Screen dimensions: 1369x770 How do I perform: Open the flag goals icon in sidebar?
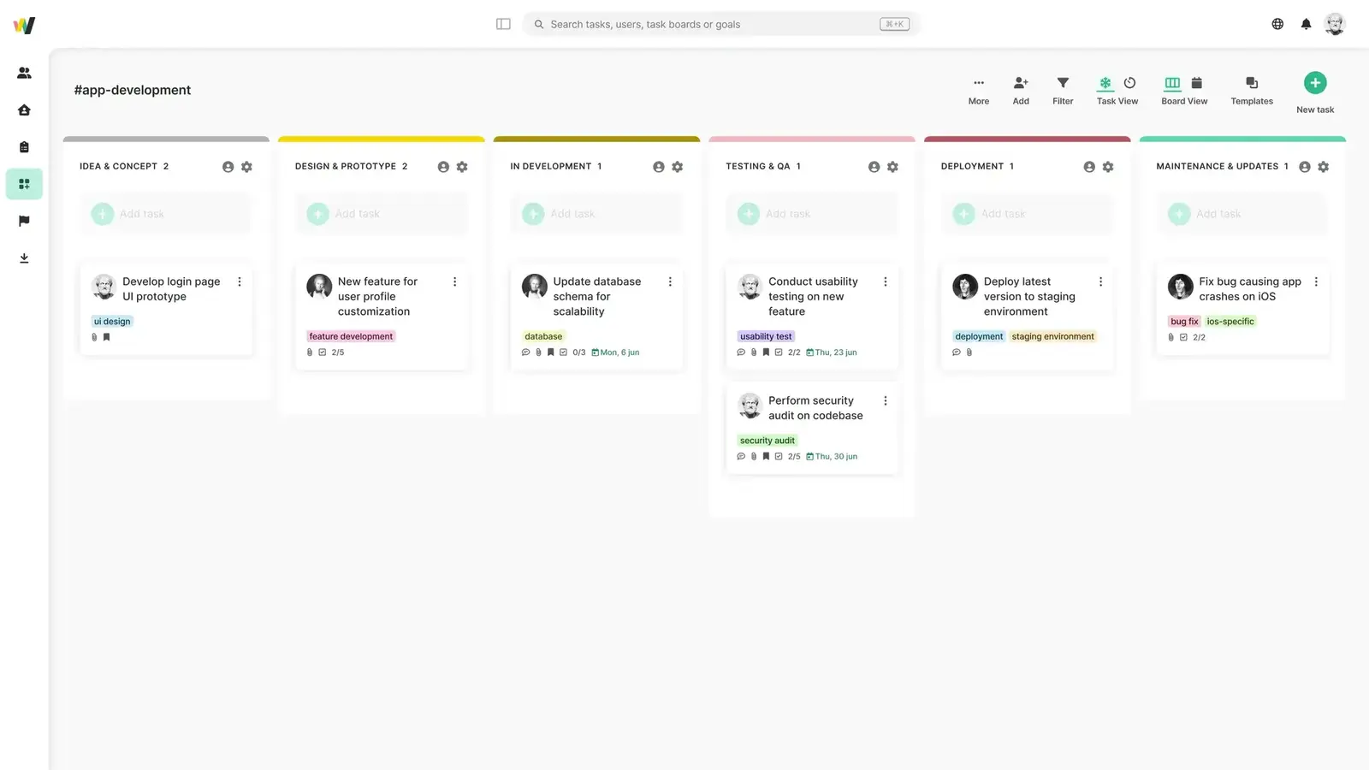pos(24,221)
